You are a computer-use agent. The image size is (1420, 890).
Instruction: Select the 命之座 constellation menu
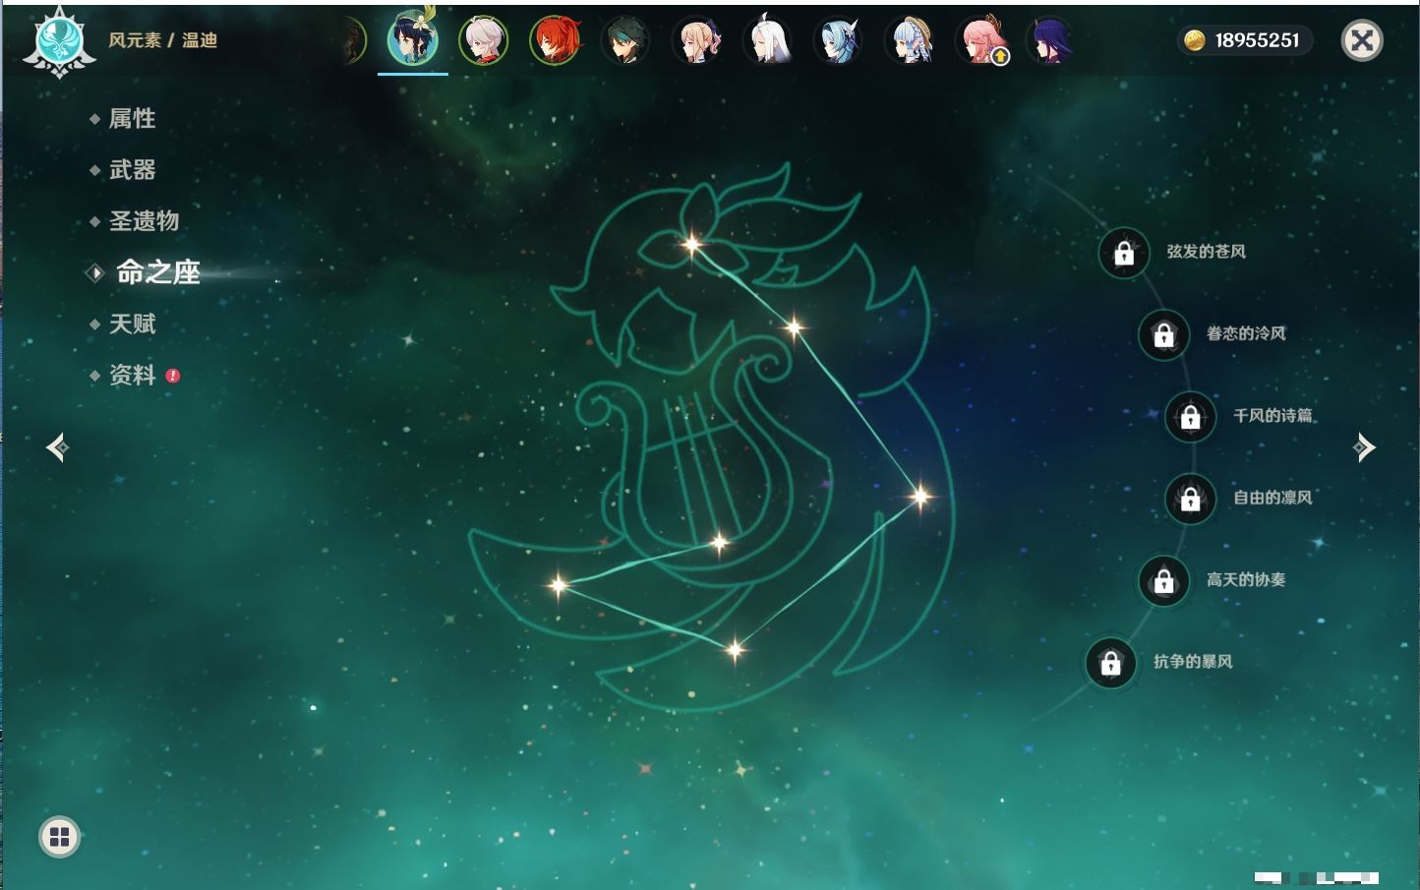pos(157,272)
